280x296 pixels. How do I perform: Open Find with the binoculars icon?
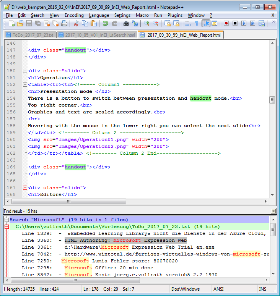(x=126, y=24)
